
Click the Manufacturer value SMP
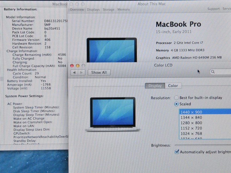click(47, 25)
